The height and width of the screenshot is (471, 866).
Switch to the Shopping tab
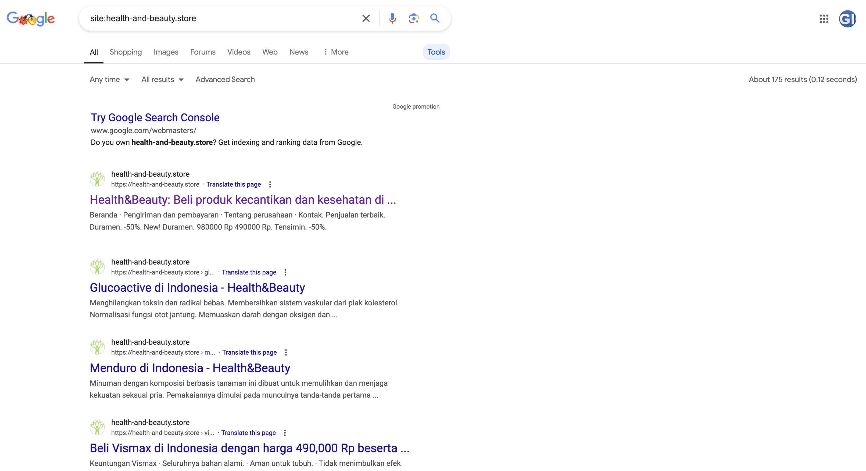click(x=126, y=52)
